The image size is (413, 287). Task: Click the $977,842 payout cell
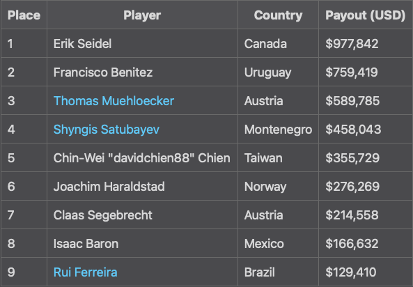point(366,43)
